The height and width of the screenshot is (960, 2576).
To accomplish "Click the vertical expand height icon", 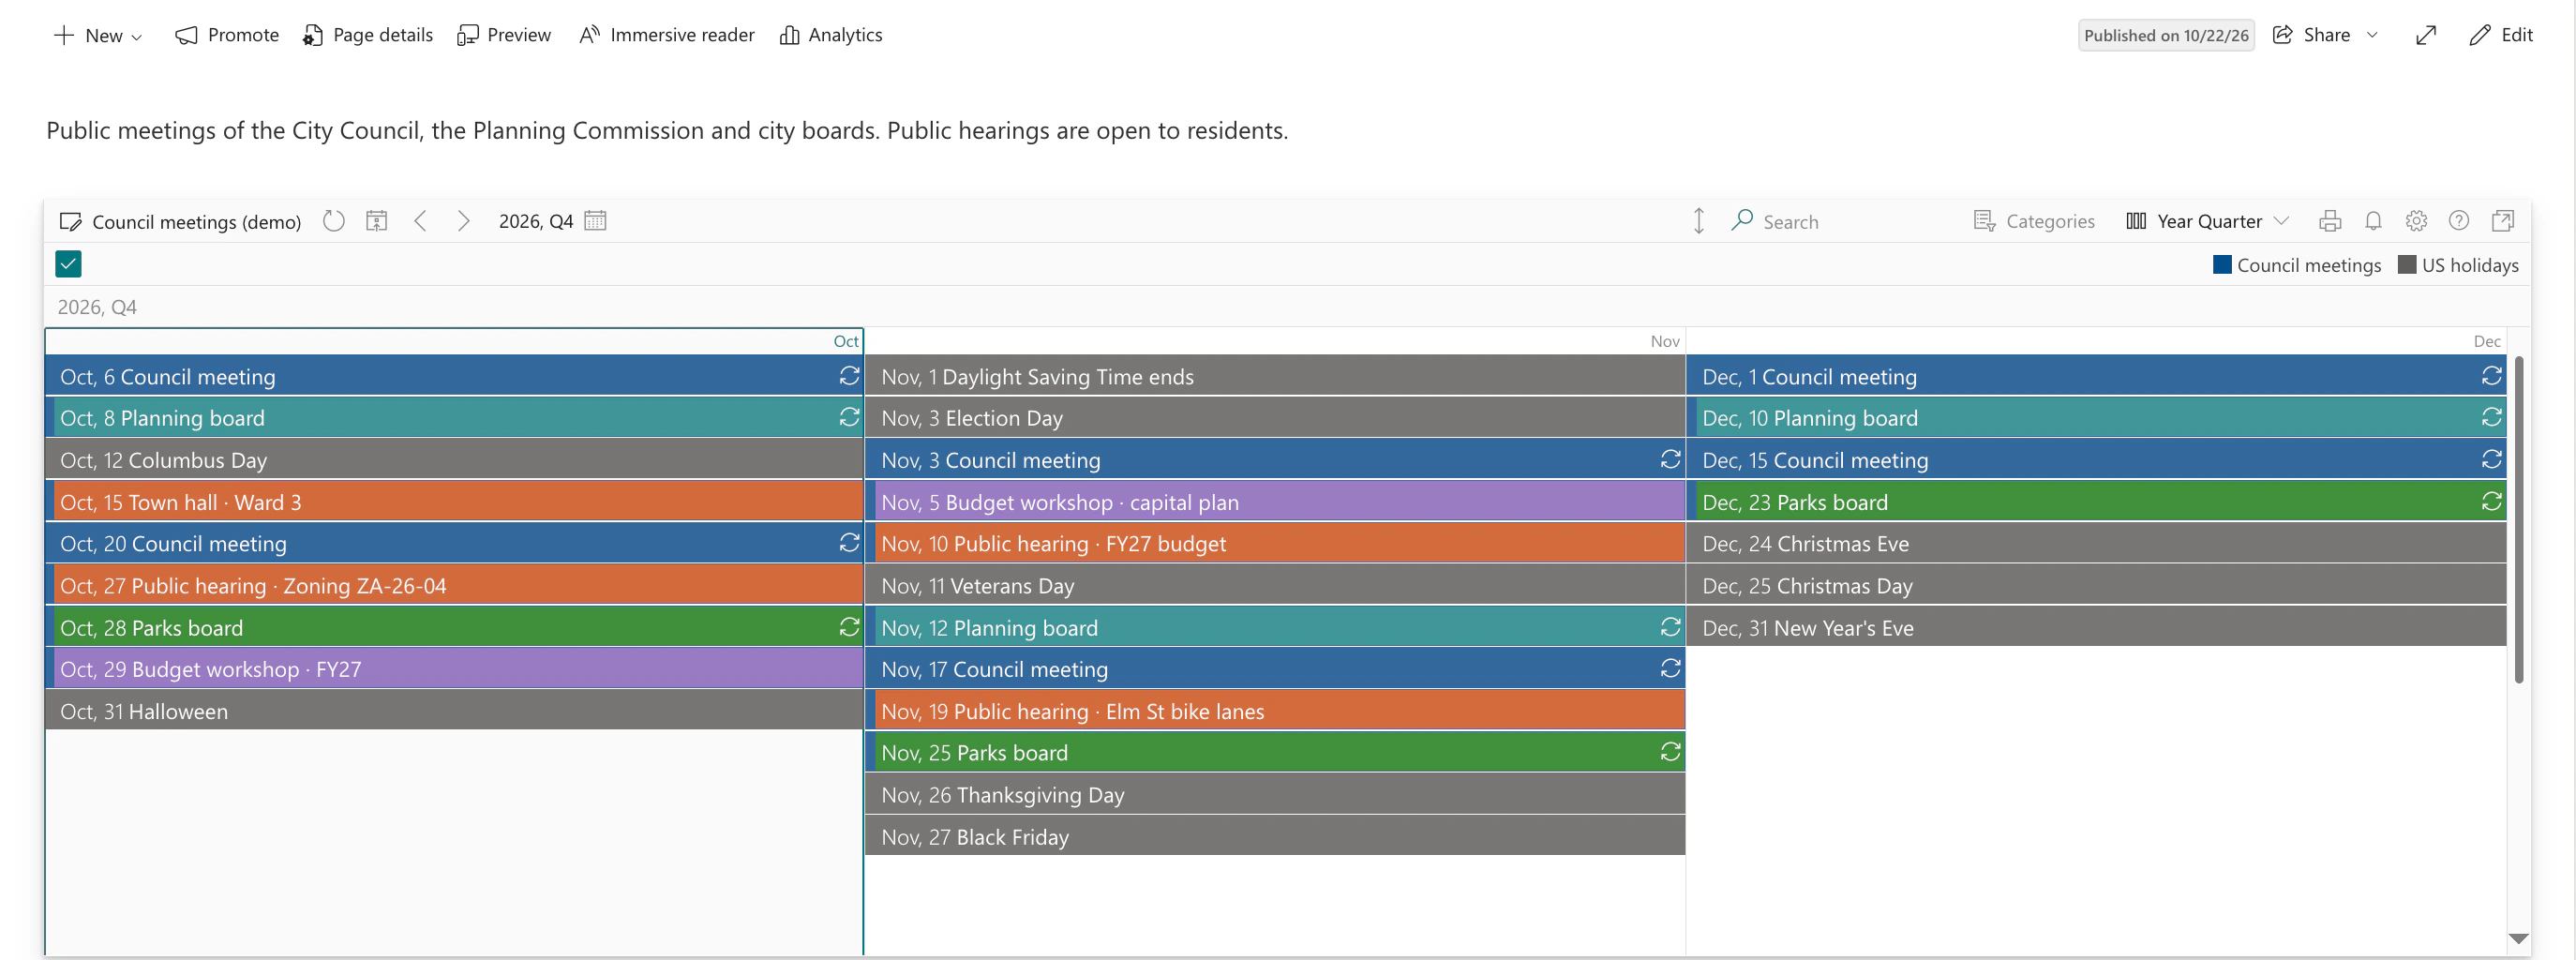I will click(1698, 221).
